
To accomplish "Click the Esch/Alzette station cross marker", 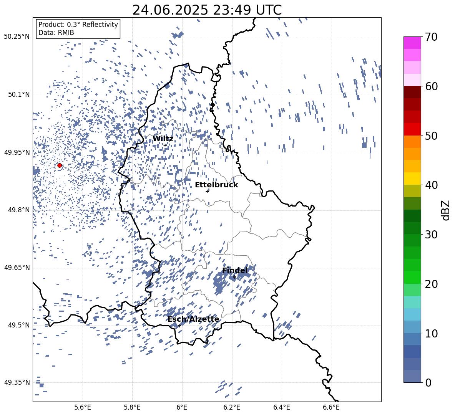I will coord(179,326).
